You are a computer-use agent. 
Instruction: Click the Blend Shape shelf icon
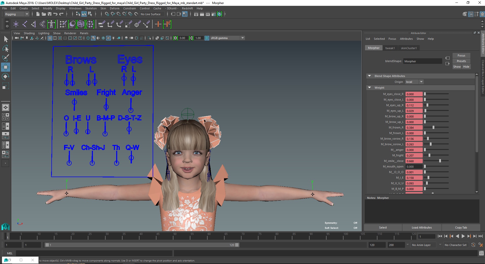[x=72, y=24]
